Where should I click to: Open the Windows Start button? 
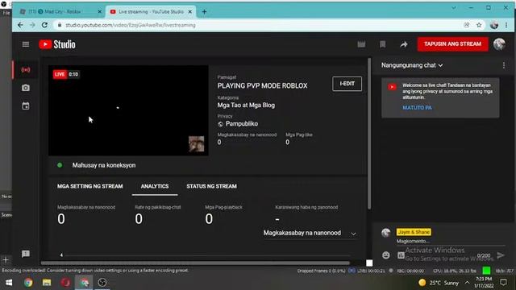9,283
